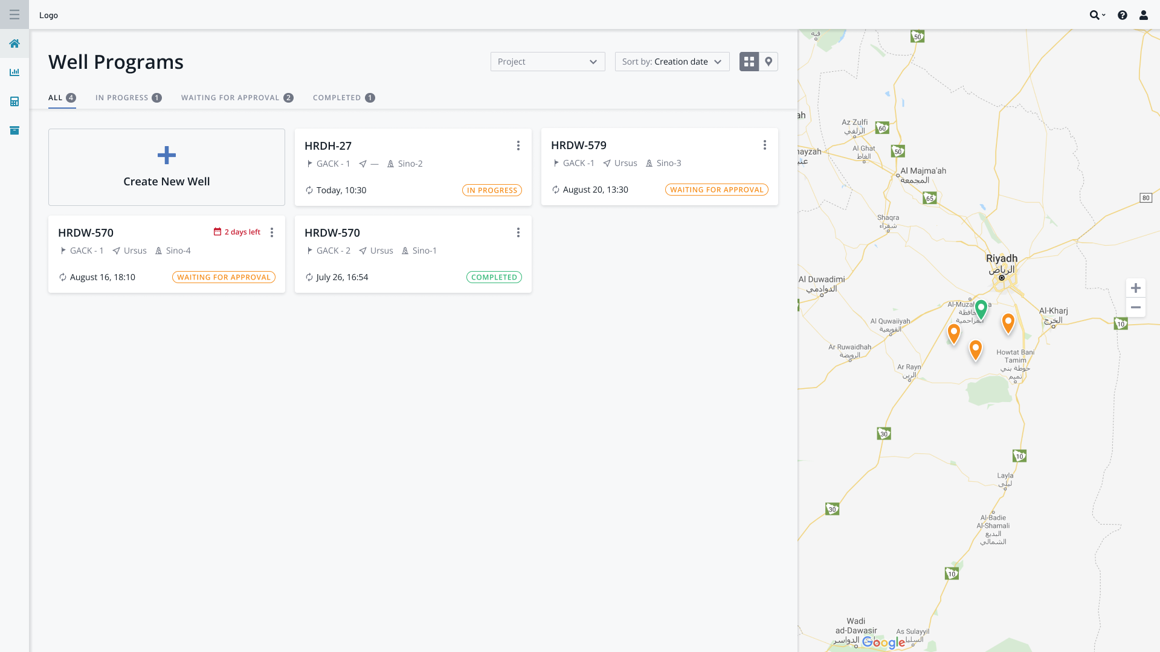
Task: Click the Riyadh label on the map
Action: coord(1002,258)
